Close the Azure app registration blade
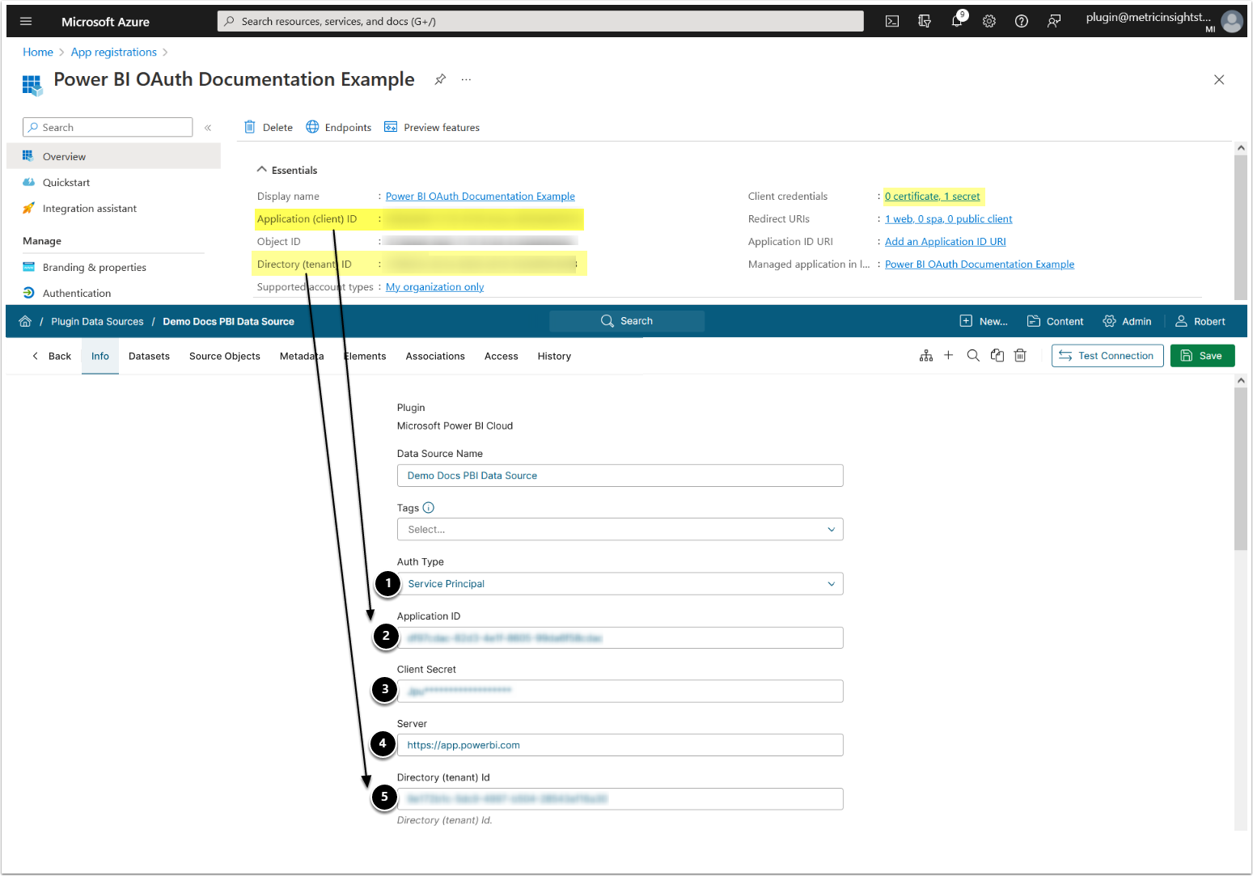 1219,79
